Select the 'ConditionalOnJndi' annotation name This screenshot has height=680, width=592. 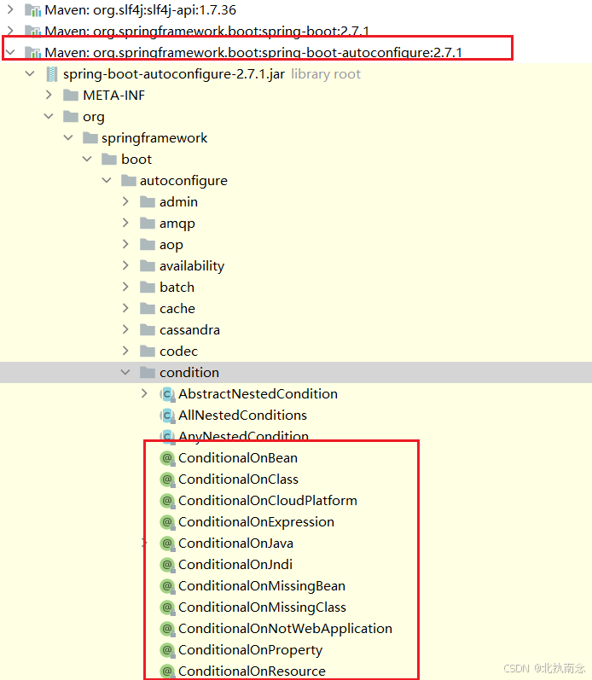click(235, 565)
